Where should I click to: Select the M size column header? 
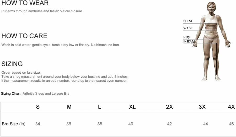pyautogui.click(x=69, y=107)
